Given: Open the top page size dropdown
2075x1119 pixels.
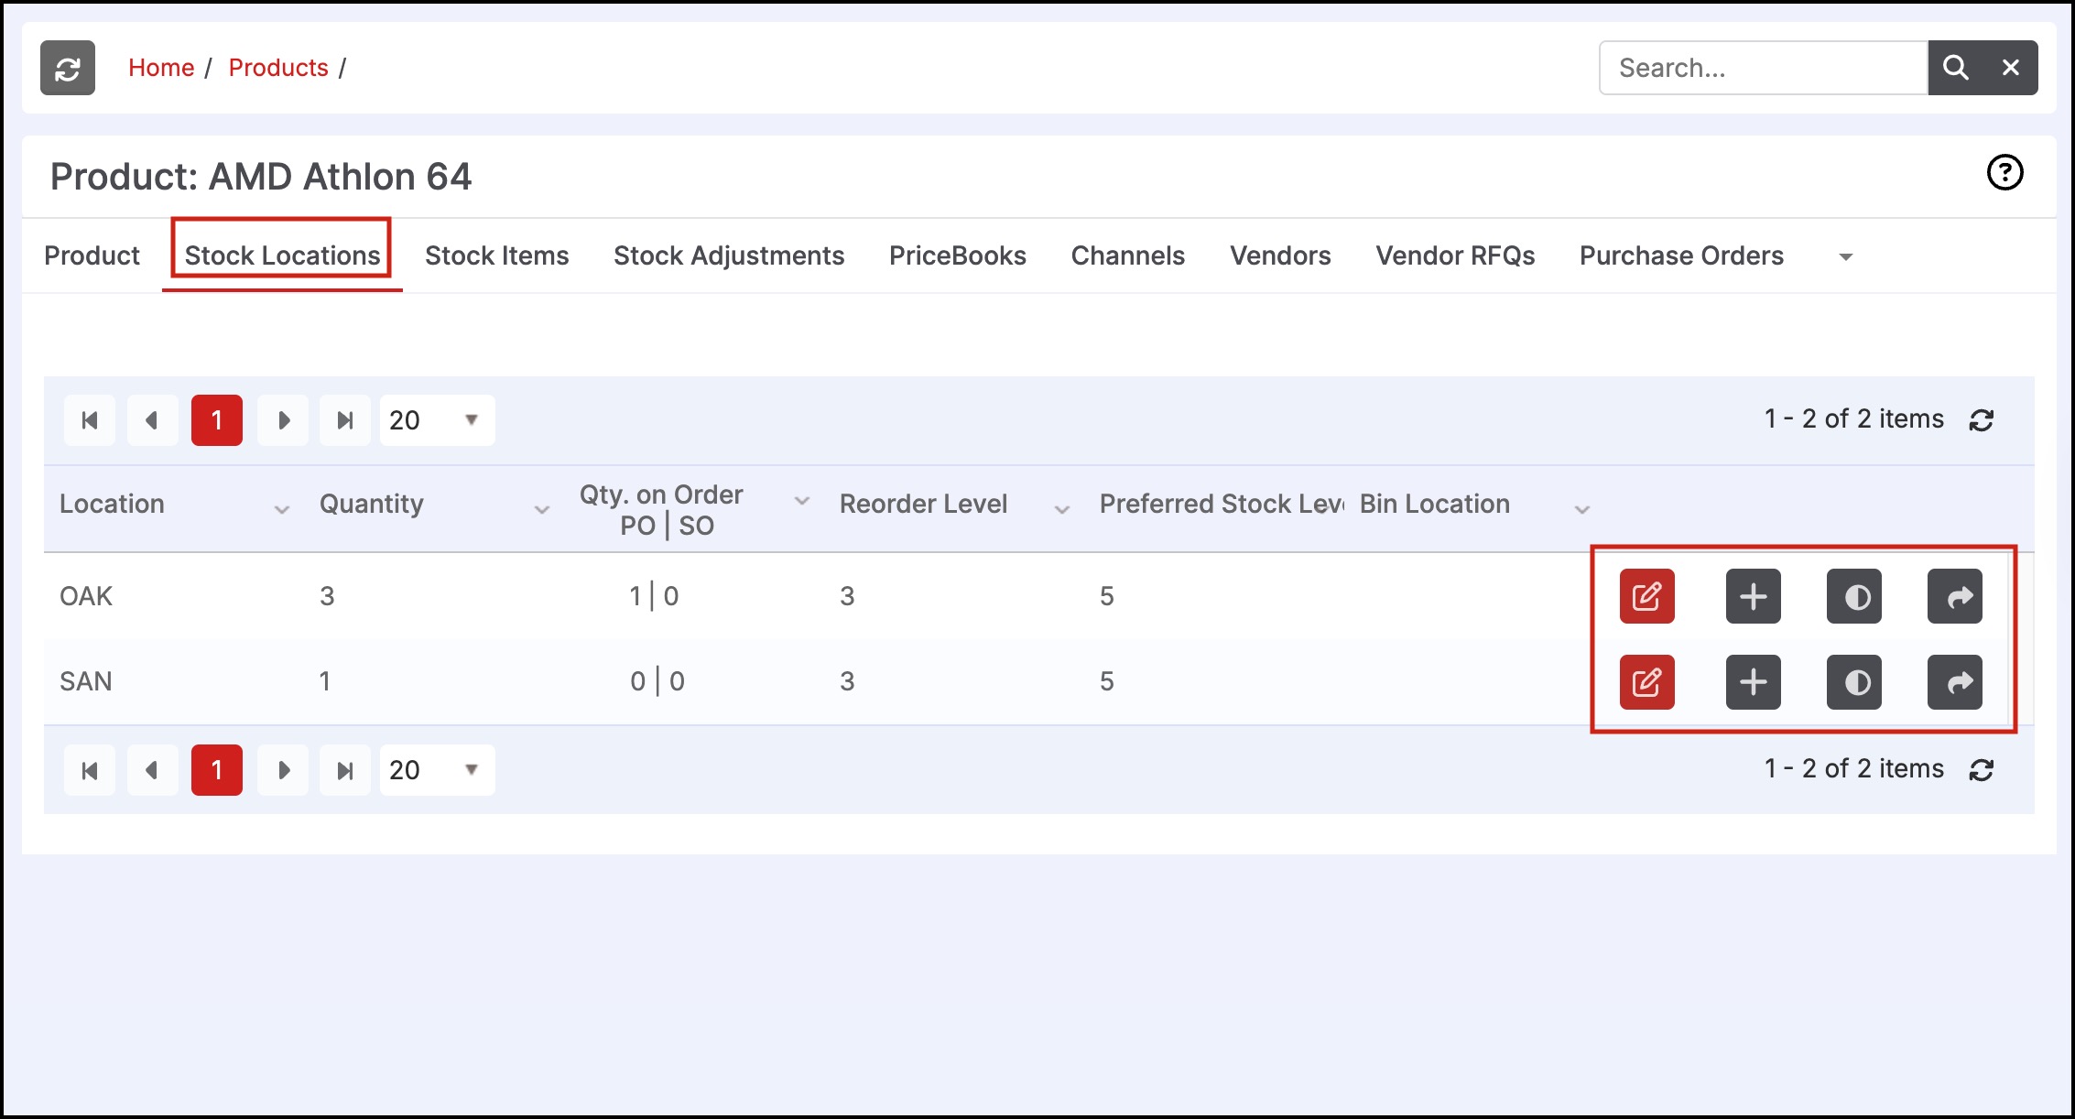Looking at the screenshot, I should tap(438, 420).
